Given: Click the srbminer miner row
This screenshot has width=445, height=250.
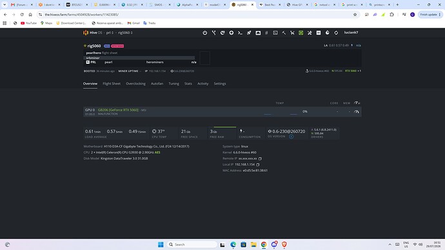Looking at the screenshot, I should [139, 58].
